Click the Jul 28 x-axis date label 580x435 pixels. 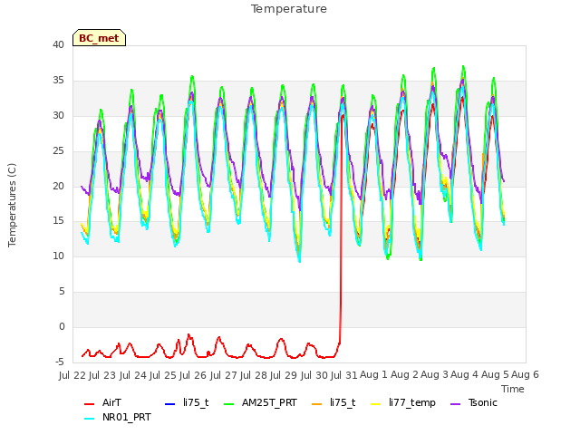pyautogui.click(x=253, y=375)
